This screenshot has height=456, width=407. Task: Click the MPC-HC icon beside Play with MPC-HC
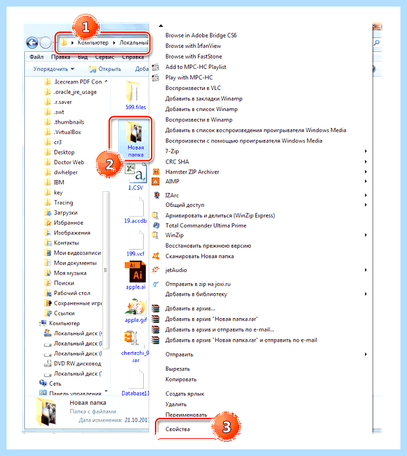pyautogui.click(x=156, y=78)
